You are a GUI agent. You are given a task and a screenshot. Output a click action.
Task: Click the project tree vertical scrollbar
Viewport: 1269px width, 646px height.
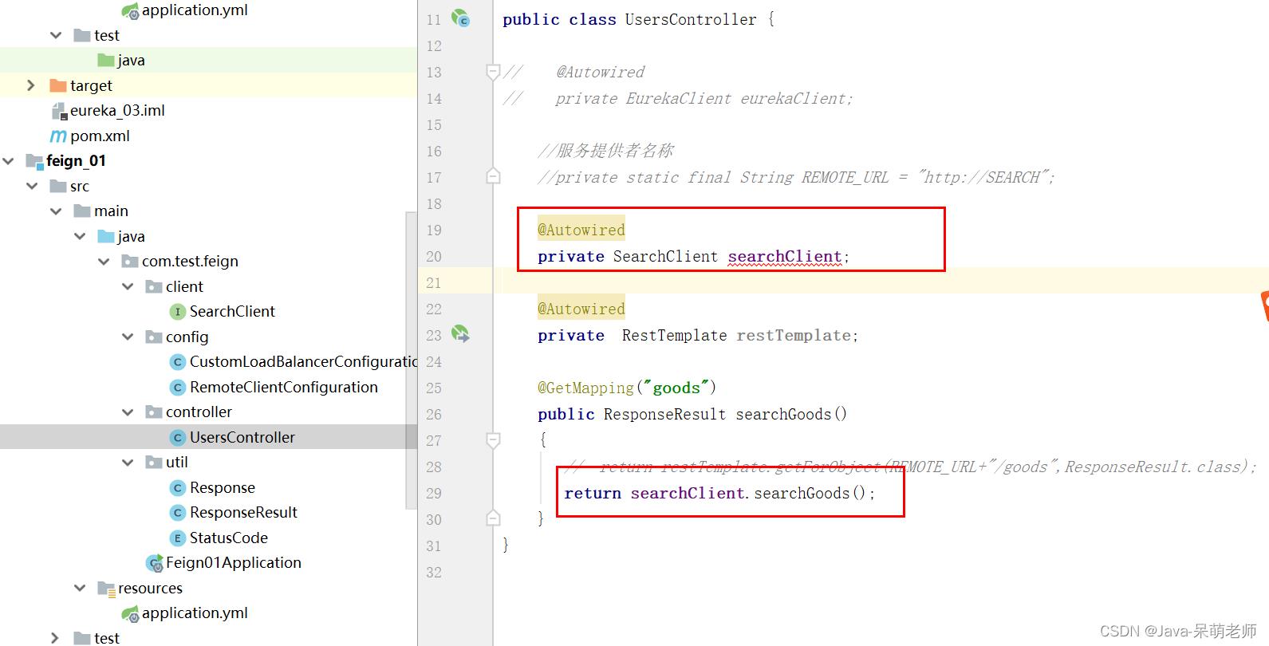[412, 360]
